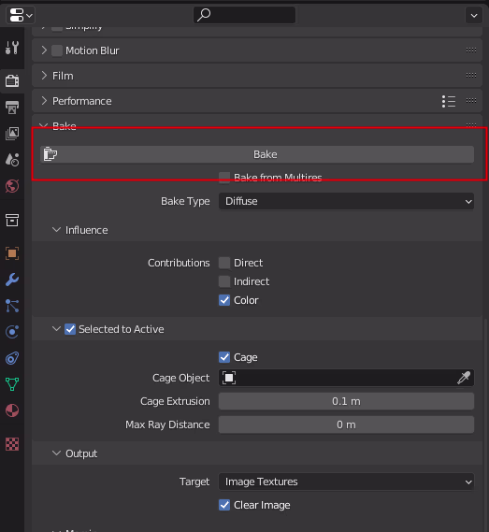The image size is (489, 532).
Task: Open the Physics properties tab
Action: [12, 332]
